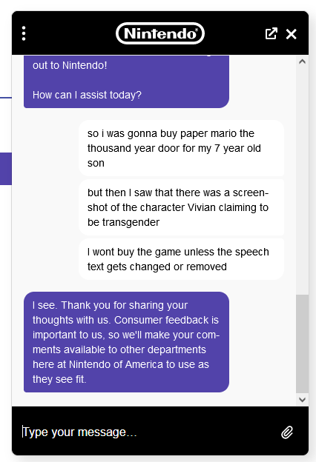Viewport: 316px width, 462px height.
Task: Close the Nintendo chat widget
Action: [x=292, y=34]
